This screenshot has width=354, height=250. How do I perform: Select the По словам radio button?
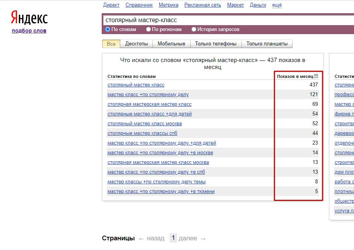pyautogui.click(x=108, y=29)
